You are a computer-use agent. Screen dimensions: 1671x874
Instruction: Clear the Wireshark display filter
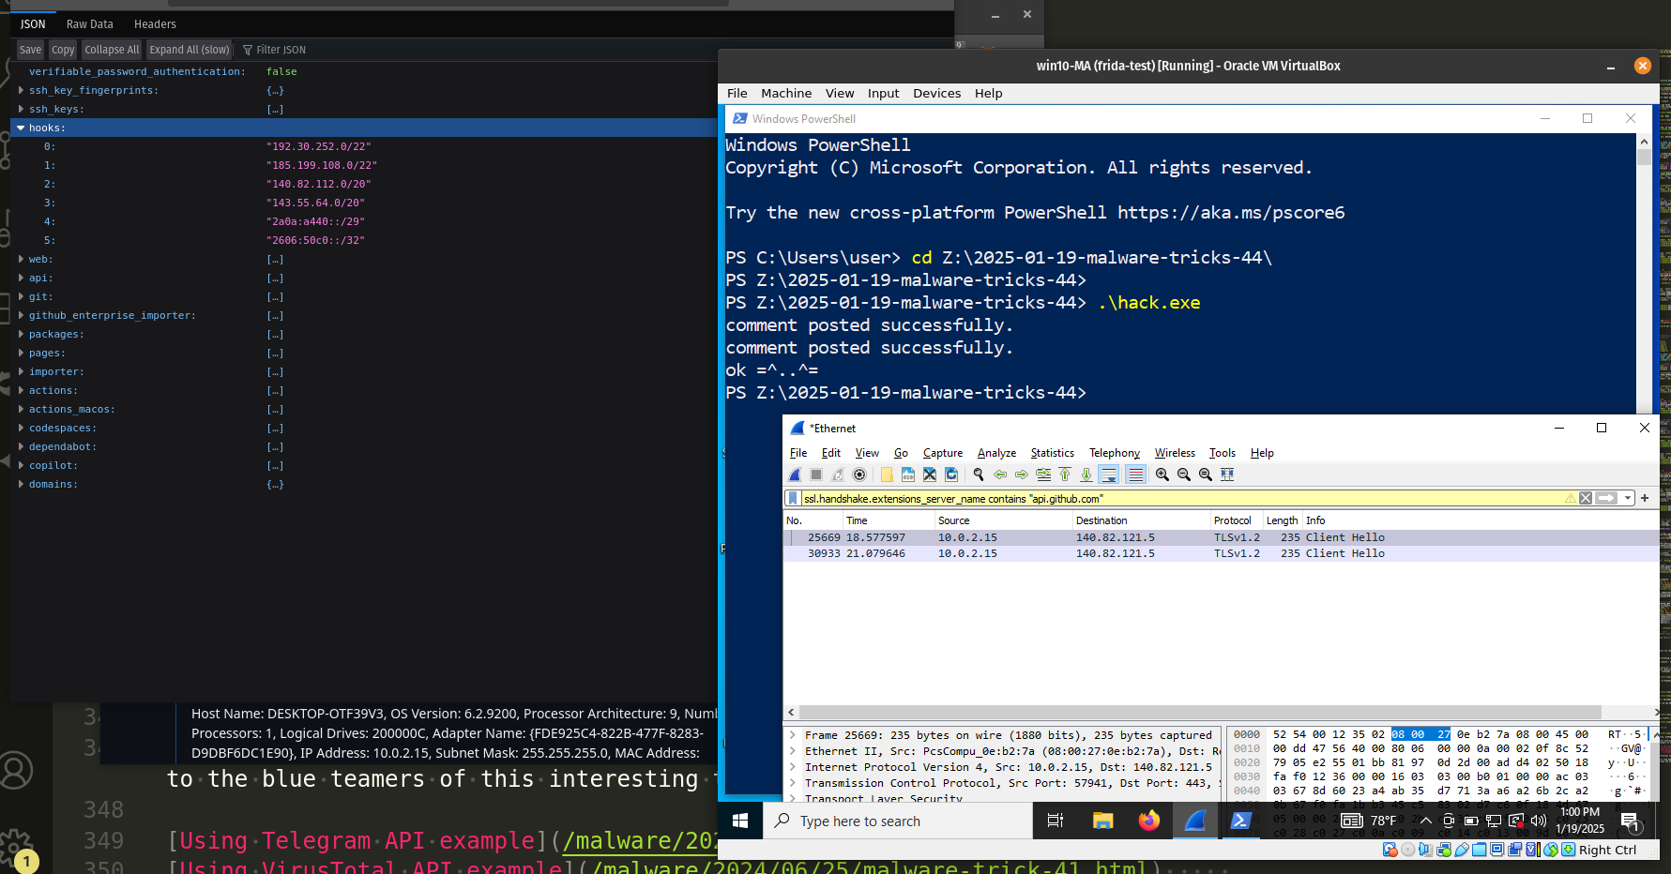click(1586, 498)
